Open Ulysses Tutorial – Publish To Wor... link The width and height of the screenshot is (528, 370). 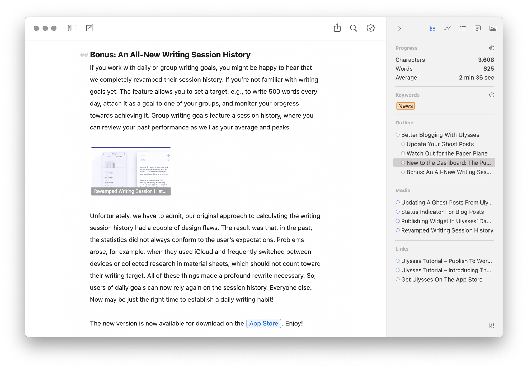(x=446, y=261)
